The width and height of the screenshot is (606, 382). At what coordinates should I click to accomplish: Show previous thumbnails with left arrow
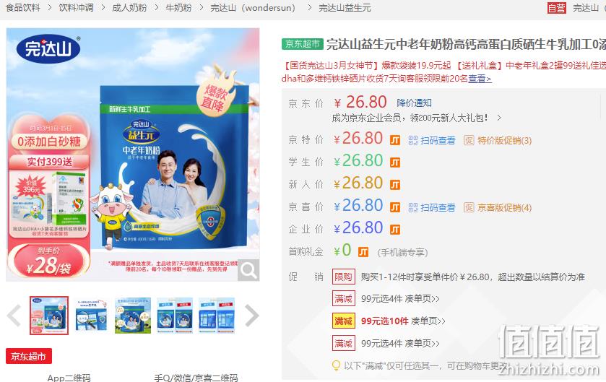14,316
